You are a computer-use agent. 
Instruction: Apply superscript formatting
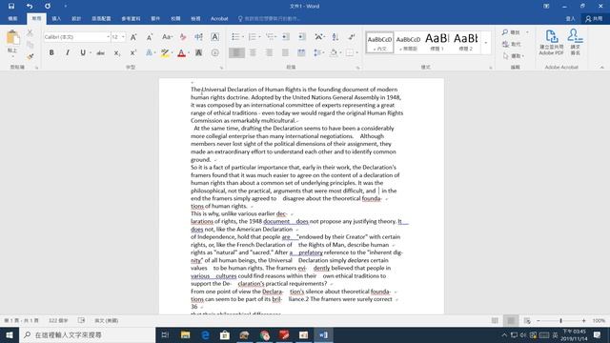[x=133, y=52]
